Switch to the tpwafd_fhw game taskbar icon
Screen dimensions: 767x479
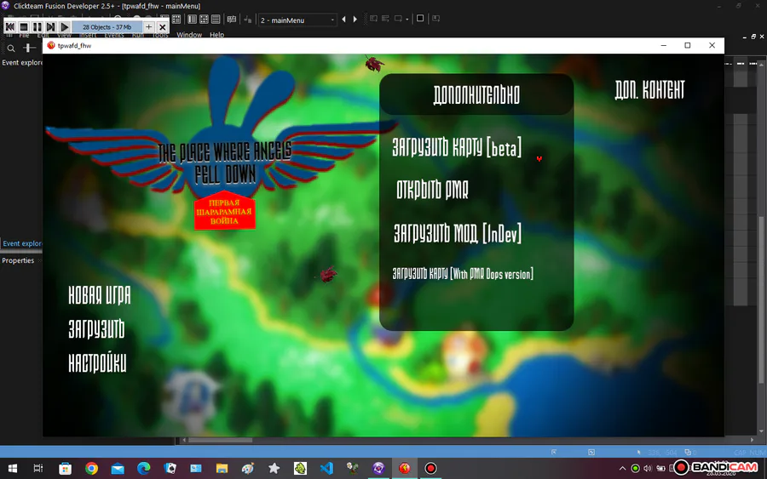[405, 468]
